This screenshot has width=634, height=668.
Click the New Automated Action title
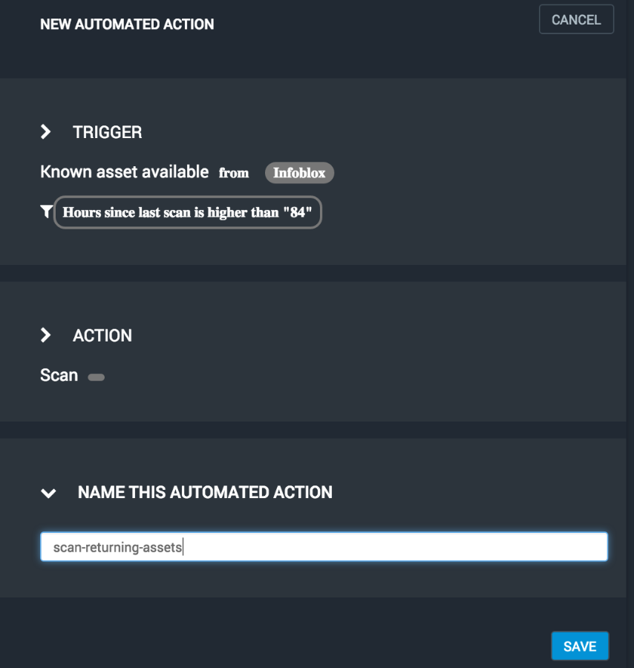coord(127,24)
